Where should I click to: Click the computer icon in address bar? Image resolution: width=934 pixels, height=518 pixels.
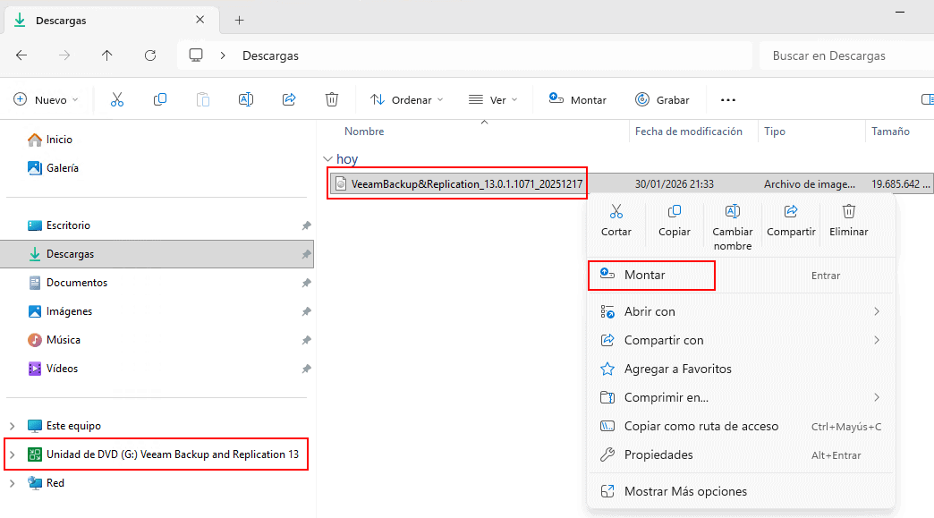coord(196,55)
